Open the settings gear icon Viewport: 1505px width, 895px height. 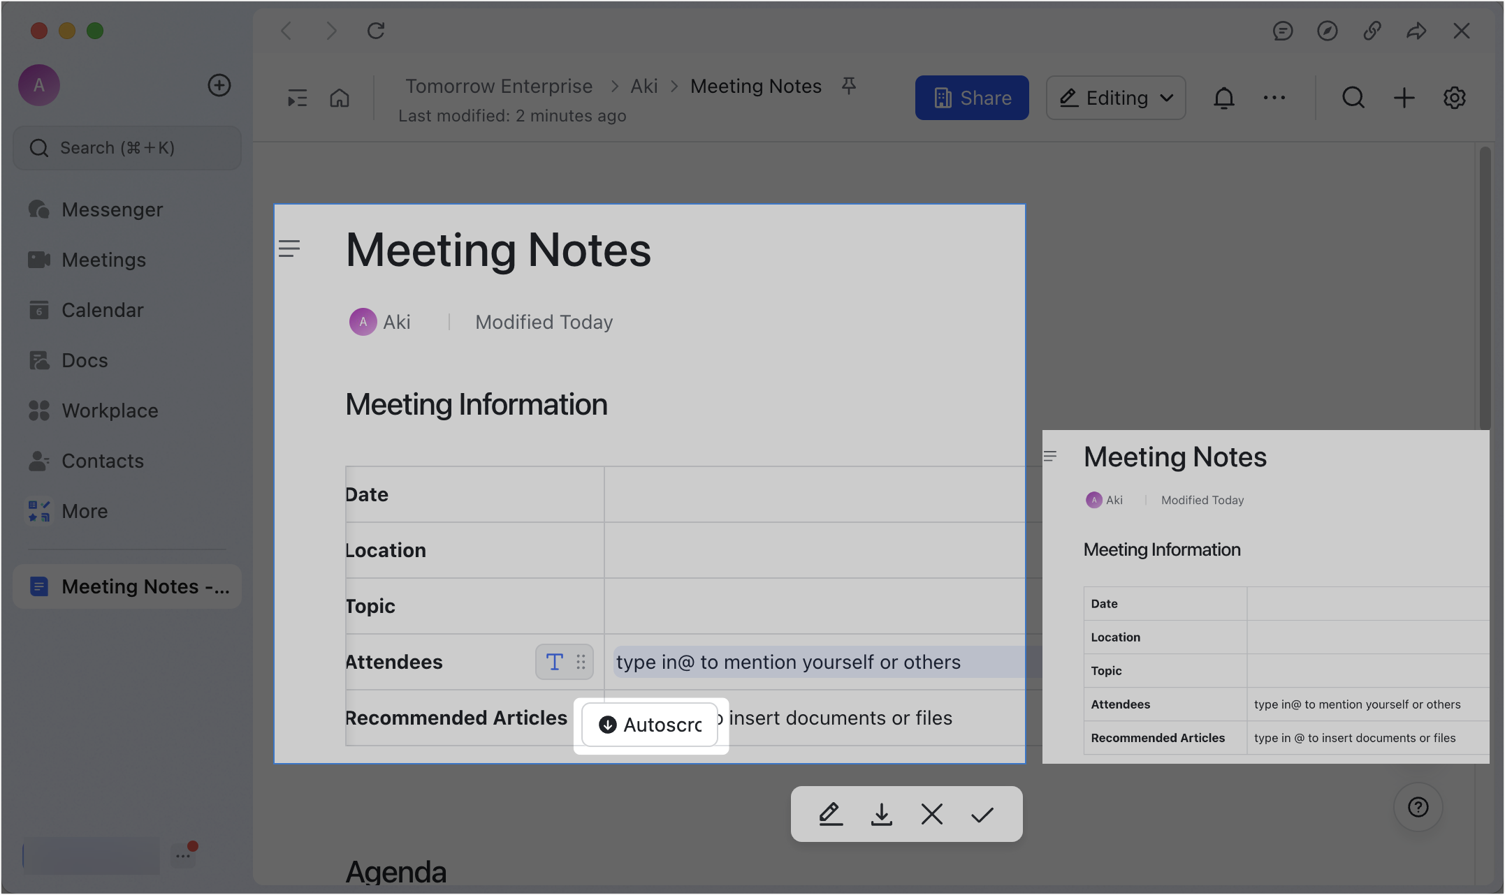(x=1455, y=98)
